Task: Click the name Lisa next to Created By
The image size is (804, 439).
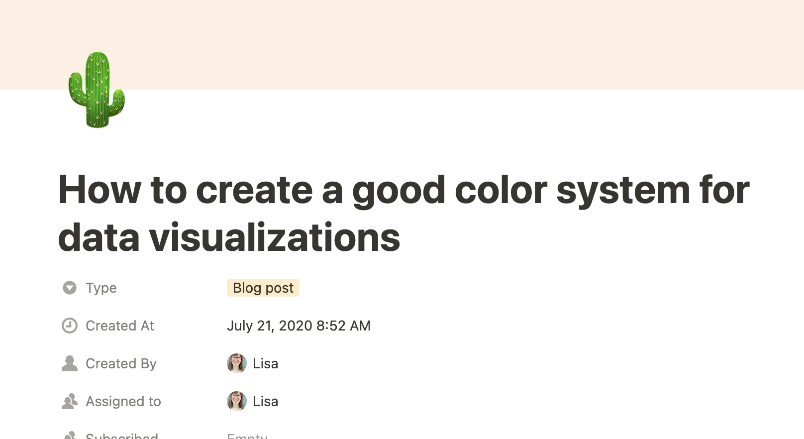Action: [x=265, y=363]
